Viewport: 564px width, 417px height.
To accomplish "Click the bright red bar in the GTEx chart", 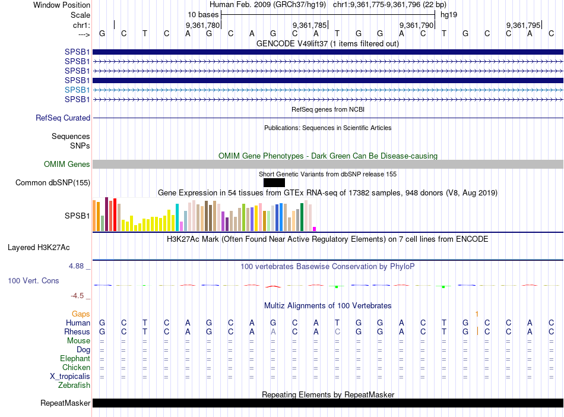I will click(115, 214).
